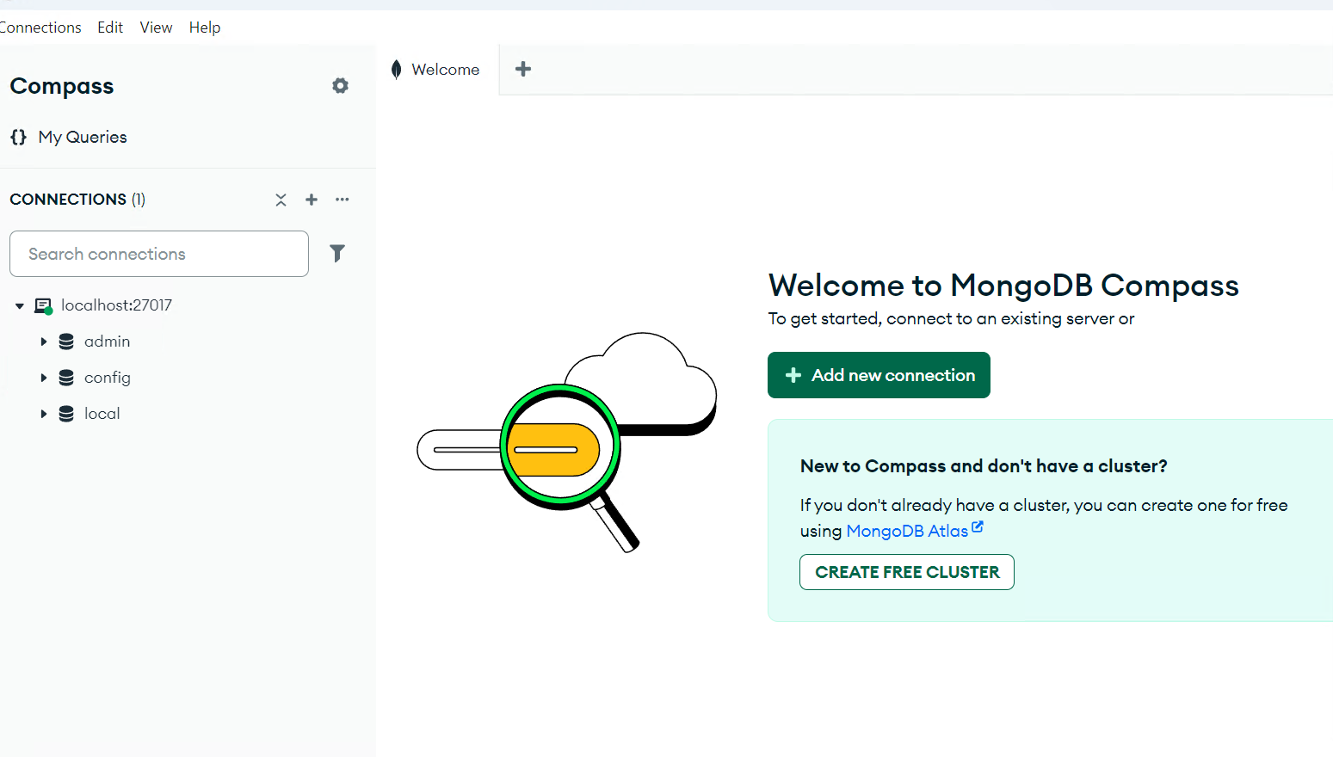Open the connections options ellipsis menu

tap(342, 199)
